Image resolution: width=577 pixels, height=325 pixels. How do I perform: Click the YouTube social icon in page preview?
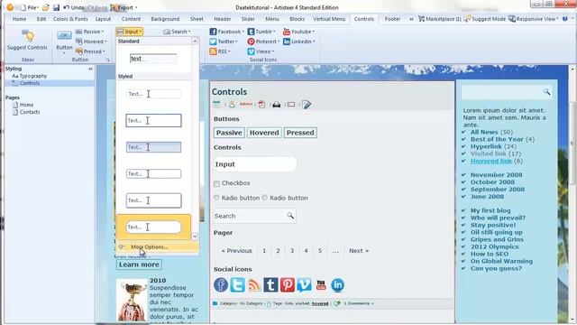[x=321, y=285]
